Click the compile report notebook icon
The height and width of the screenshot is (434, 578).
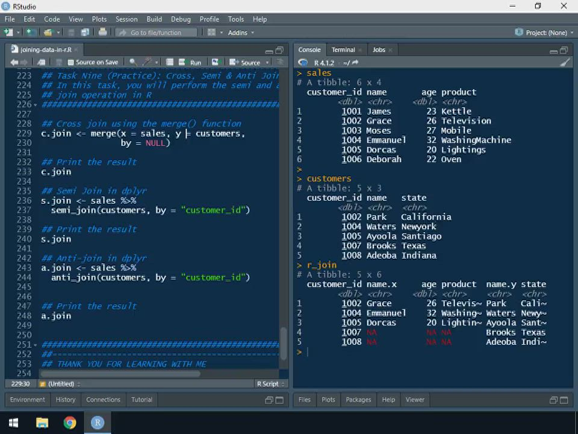(x=170, y=62)
